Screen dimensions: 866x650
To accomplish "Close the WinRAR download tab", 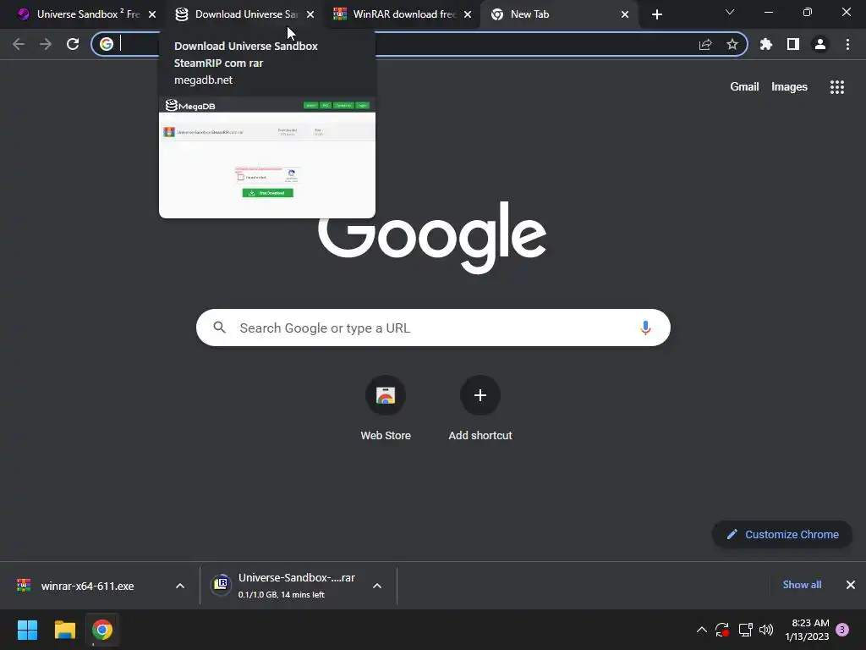I will 468,14.
